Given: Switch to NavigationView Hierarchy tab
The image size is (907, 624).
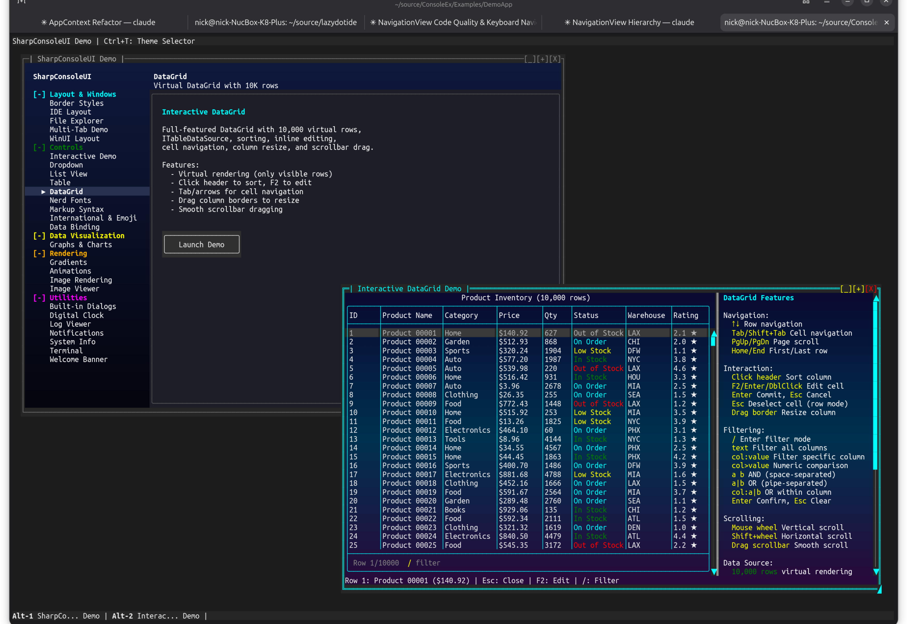Looking at the screenshot, I should [629, 22].
